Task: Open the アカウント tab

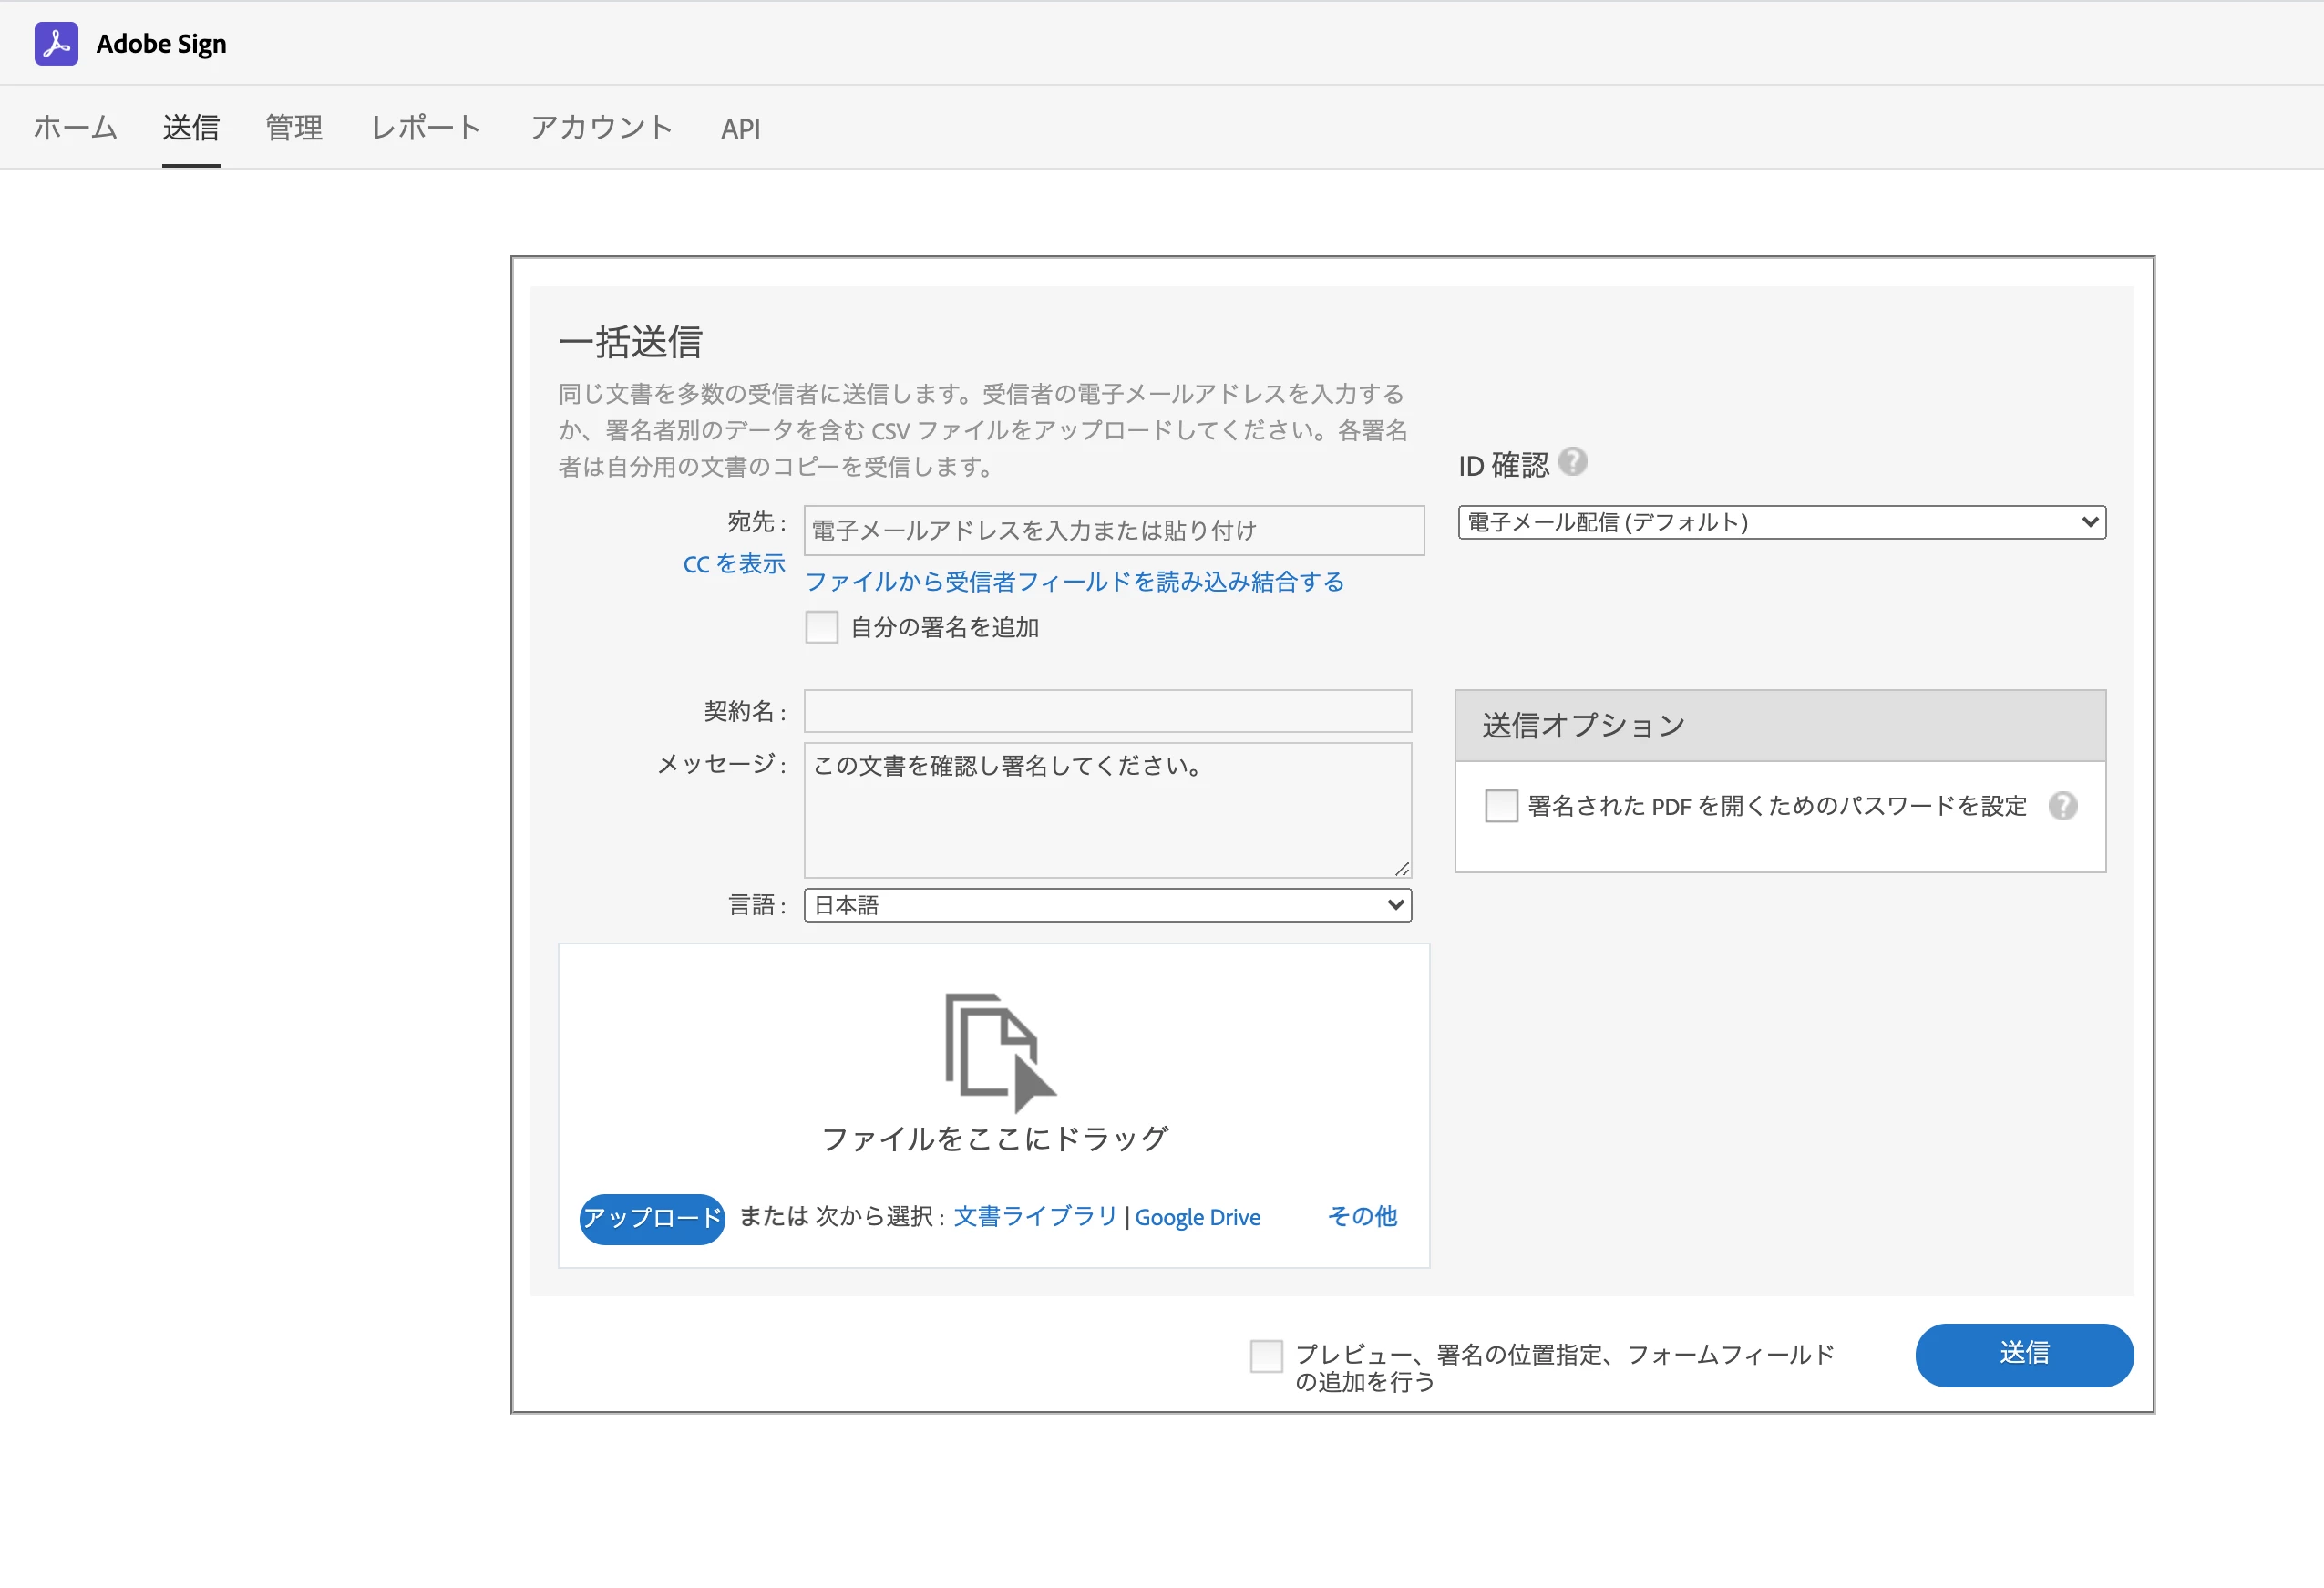Action: point(601,128)
